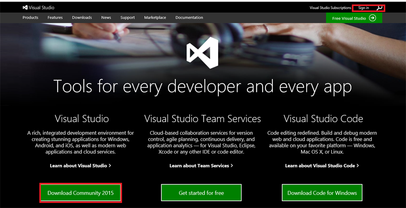Open search with the magnifier icon
Image resolution: width=406 pixels, height=208 pixels.
(x=379, y=8)
